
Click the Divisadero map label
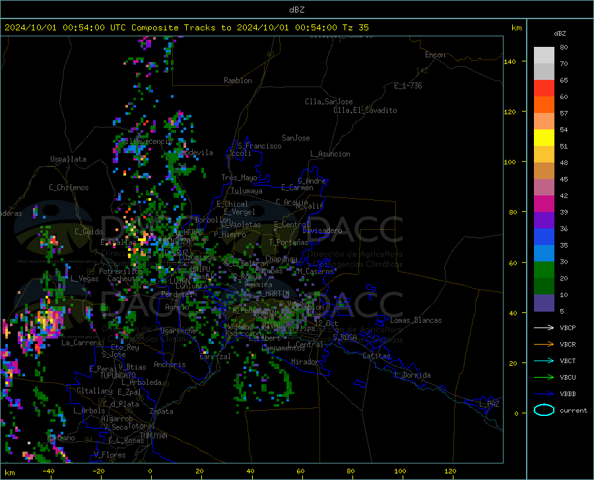pyautogui.click(x=322, y=230)
